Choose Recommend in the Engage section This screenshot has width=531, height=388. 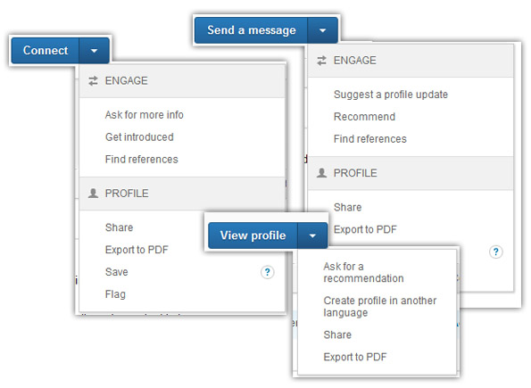(x=364, y=117)
